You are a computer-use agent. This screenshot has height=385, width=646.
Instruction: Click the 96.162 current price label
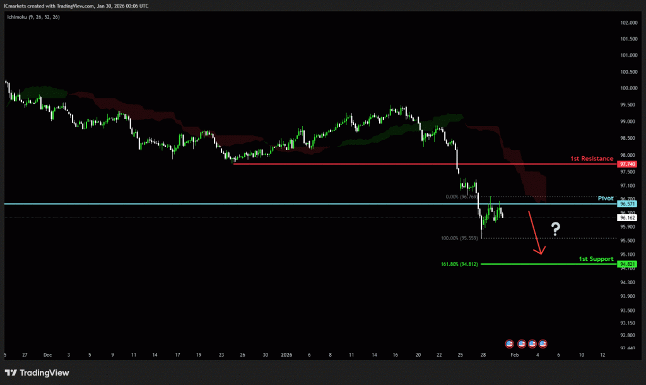click(627, 218)
